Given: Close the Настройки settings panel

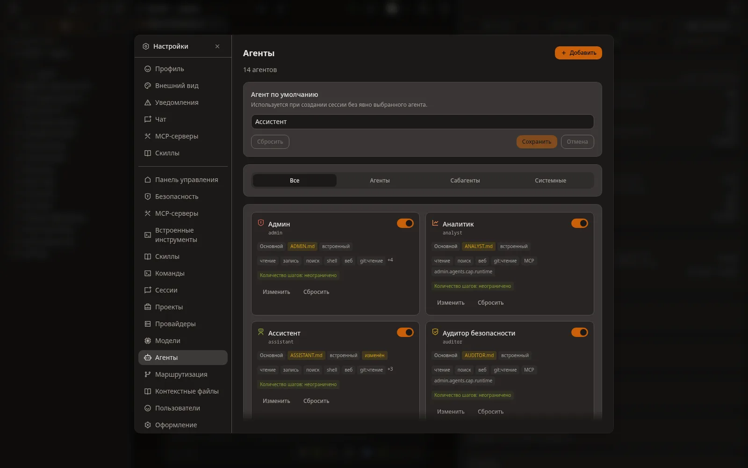Looking at the screenshot, I should point(217,46).
